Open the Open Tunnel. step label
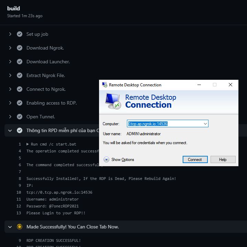The image size is (247, 247). 41,117
